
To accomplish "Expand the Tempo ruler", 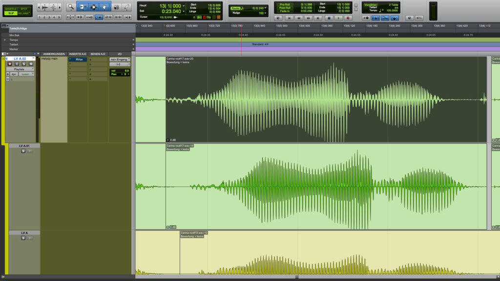I will click(5, 40).
